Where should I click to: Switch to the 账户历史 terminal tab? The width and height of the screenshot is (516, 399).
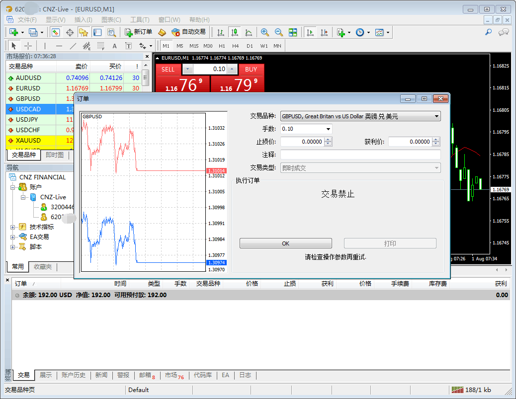pyautogui.click(x=74, y=375)
